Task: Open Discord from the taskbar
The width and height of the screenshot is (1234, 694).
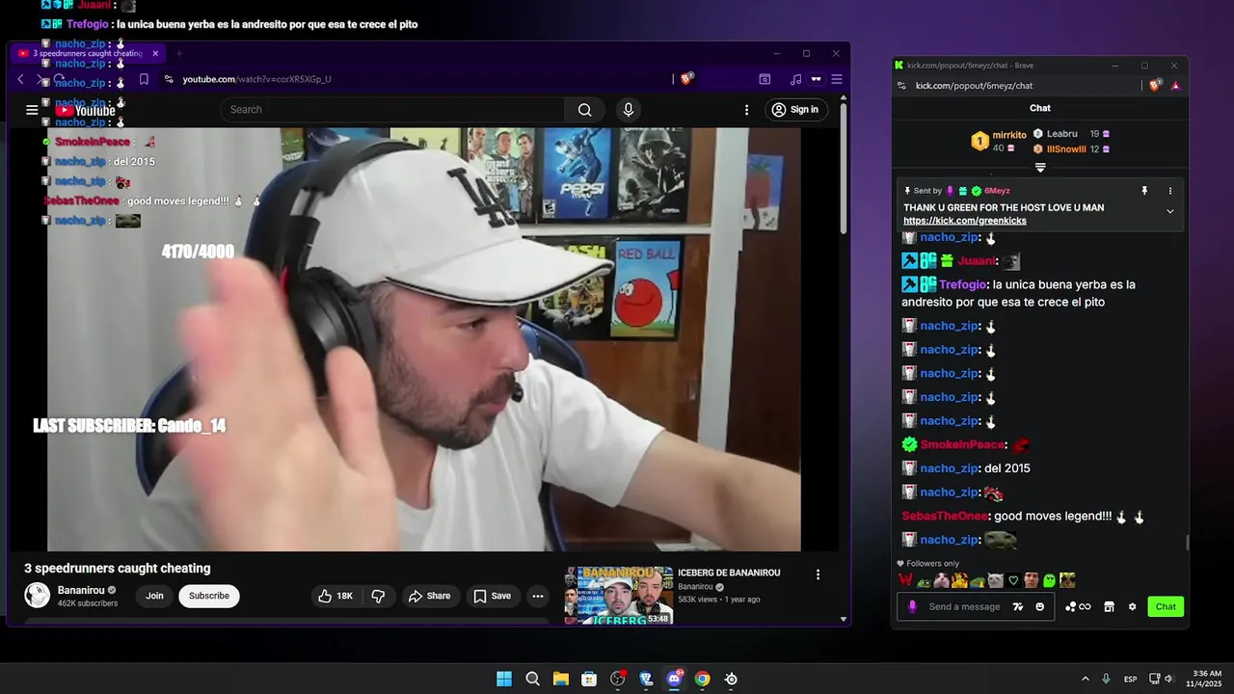Action: point(674,679)
